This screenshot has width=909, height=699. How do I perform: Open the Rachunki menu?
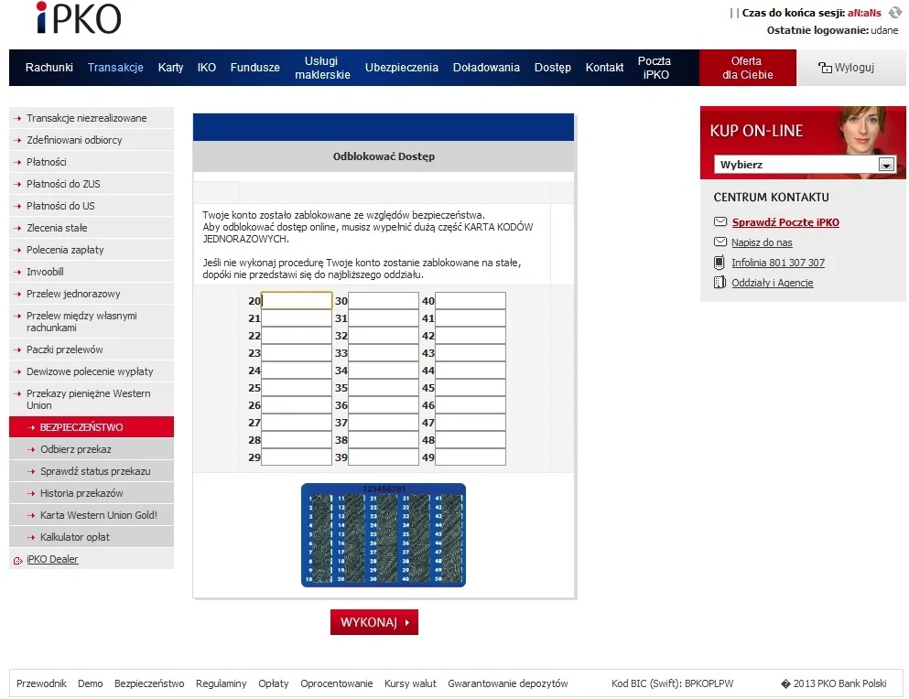pos(49,68)
